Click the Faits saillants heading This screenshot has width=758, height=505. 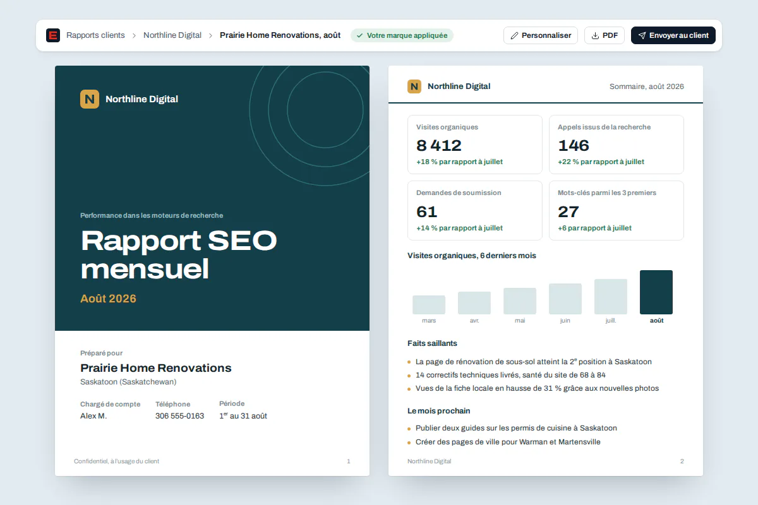pyautogui.click(x=433, y=343)
